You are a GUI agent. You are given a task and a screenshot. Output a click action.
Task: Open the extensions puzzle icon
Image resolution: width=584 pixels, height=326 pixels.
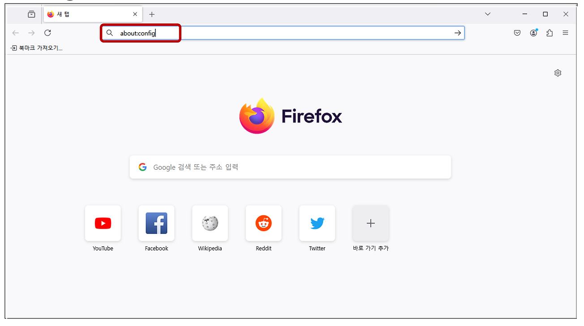click(x=550, y=33)
